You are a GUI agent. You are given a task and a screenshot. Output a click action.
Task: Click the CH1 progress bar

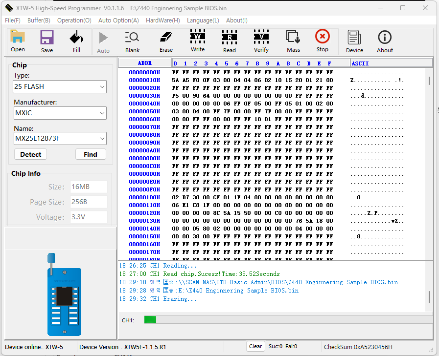click(x=288, y=320)
